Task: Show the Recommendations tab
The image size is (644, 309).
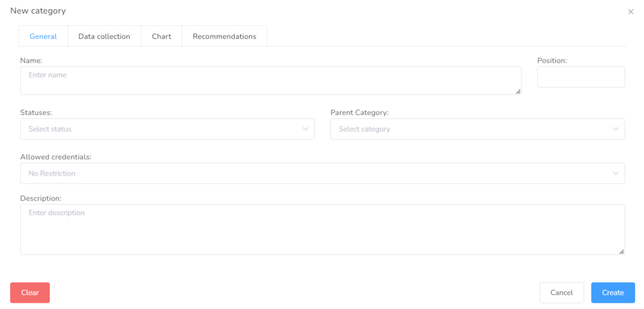Action: [x=225, y=37]
